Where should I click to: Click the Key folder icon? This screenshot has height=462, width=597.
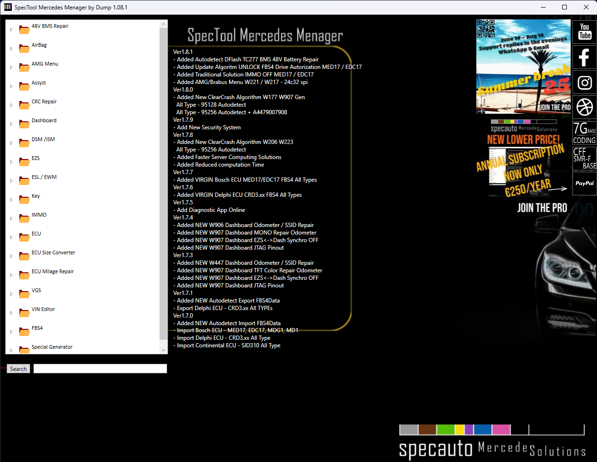[24, 200]
